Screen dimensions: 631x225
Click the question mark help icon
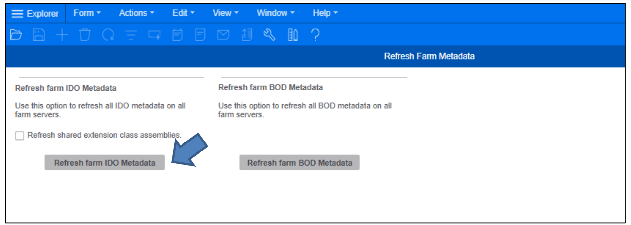point(315,35)
